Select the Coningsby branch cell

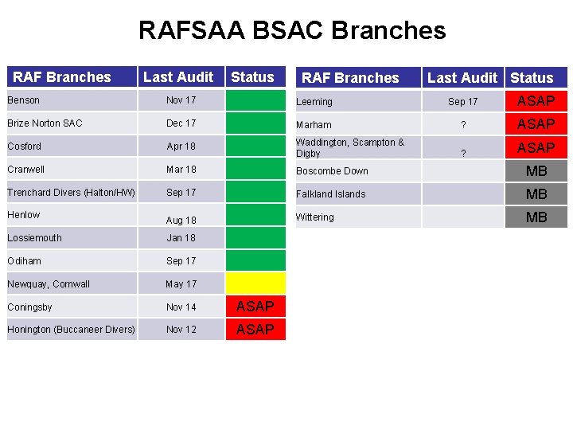[72, 307]
